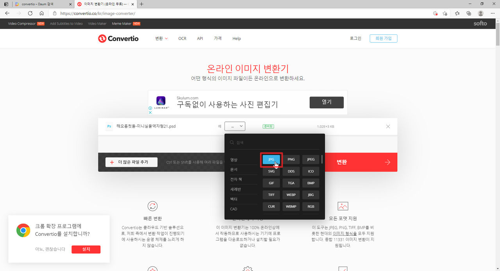Click the softo logo in top bar
Screen dimensions: 500x271
click(480, 23)
